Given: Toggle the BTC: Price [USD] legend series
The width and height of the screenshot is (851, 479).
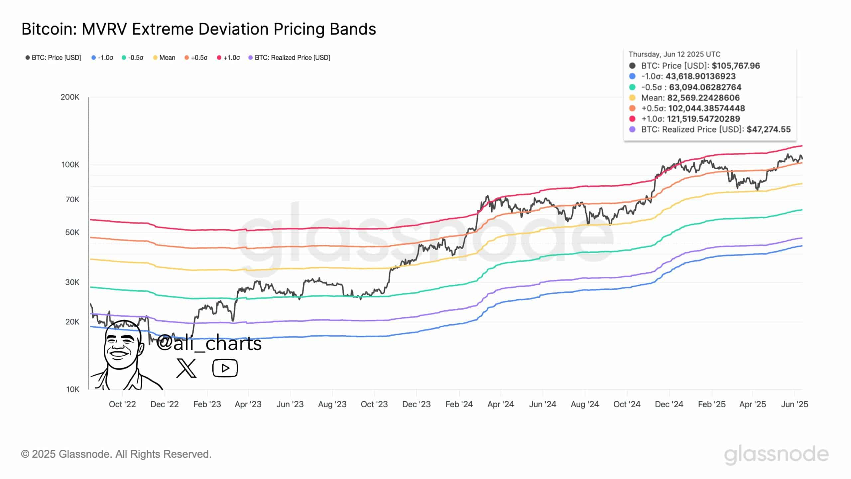Looking at the screenshot, I should tap(53, 58).
